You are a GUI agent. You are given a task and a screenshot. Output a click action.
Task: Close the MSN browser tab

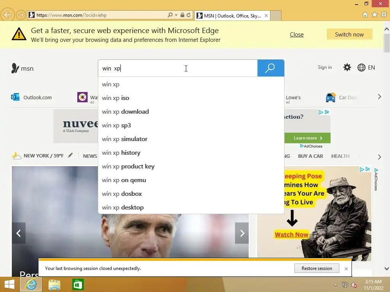266,16
